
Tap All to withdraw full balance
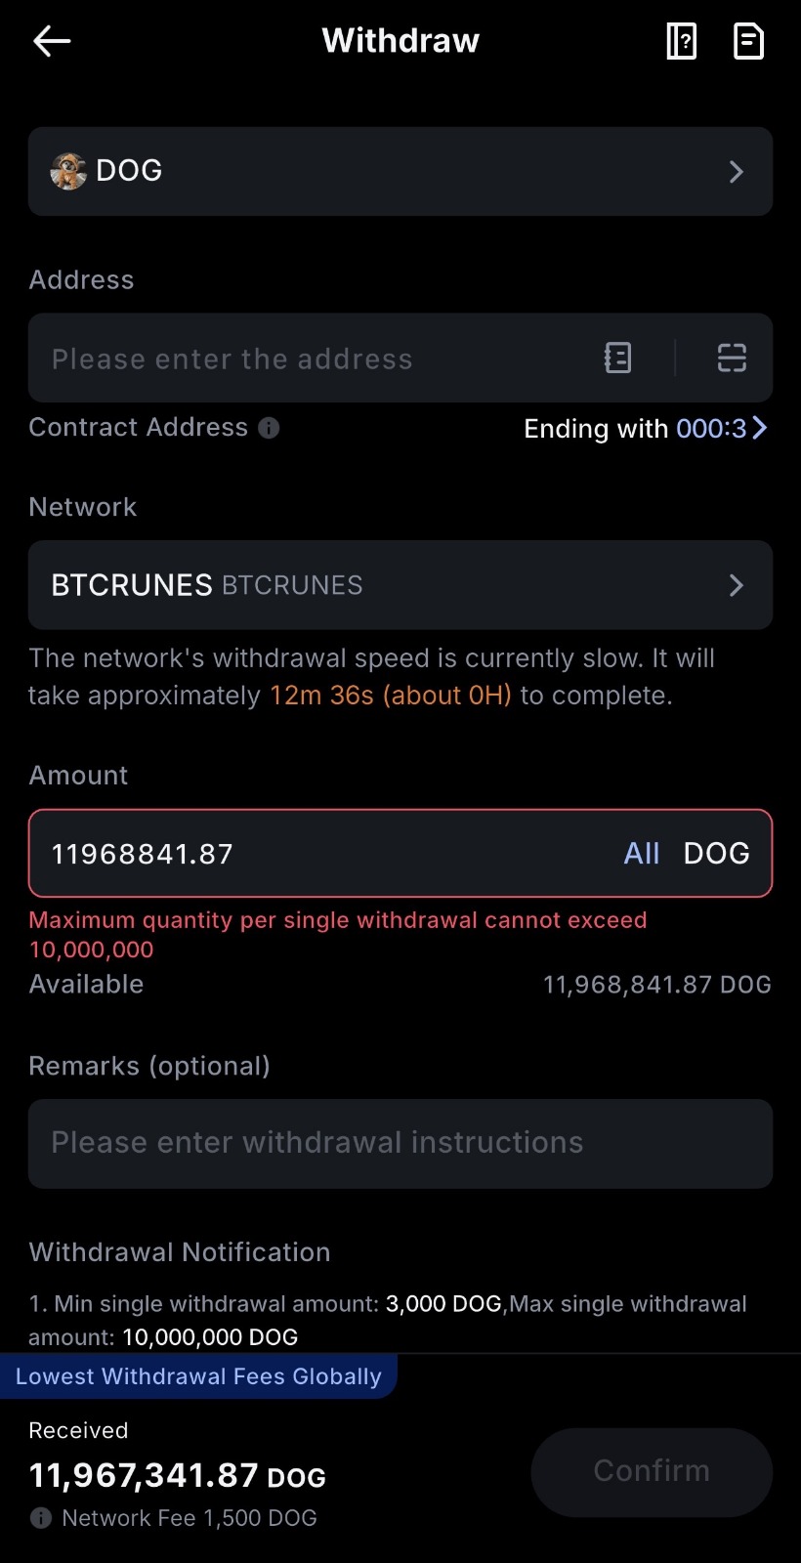tap(642, 854)
